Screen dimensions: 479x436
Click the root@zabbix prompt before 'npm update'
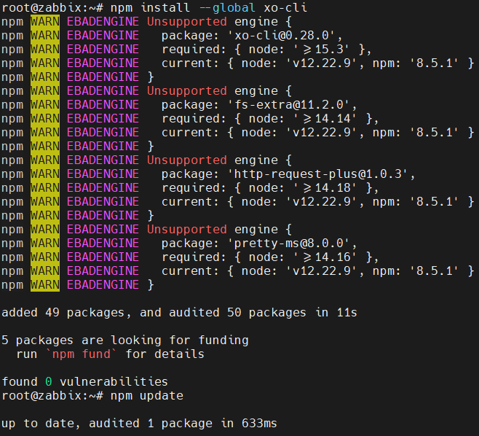pyautogui.click(x=48, y=395)
